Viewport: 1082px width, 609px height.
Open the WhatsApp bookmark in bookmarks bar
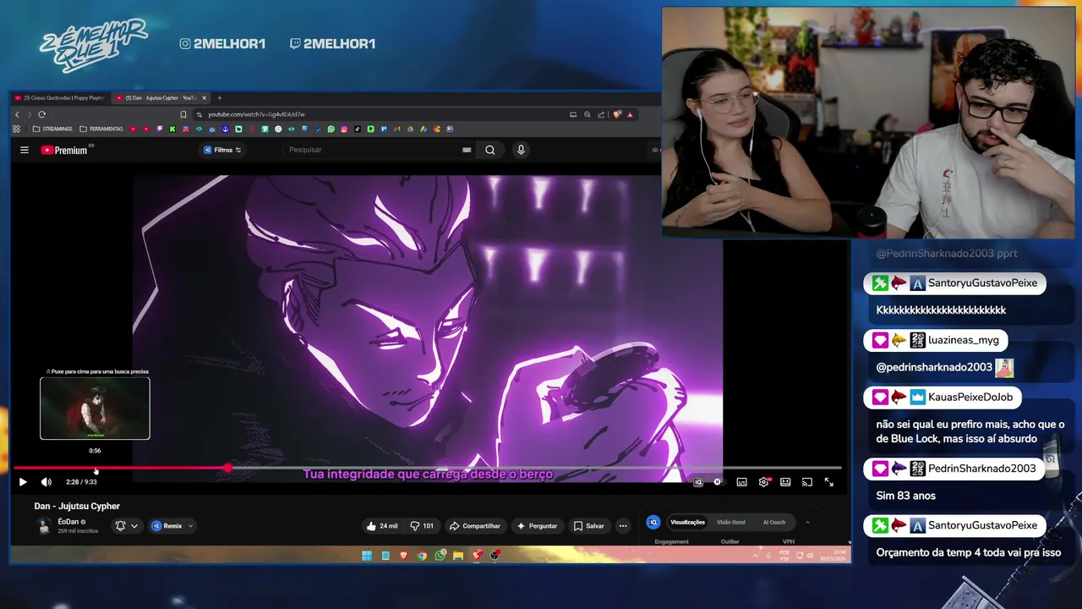click(331, 129)
